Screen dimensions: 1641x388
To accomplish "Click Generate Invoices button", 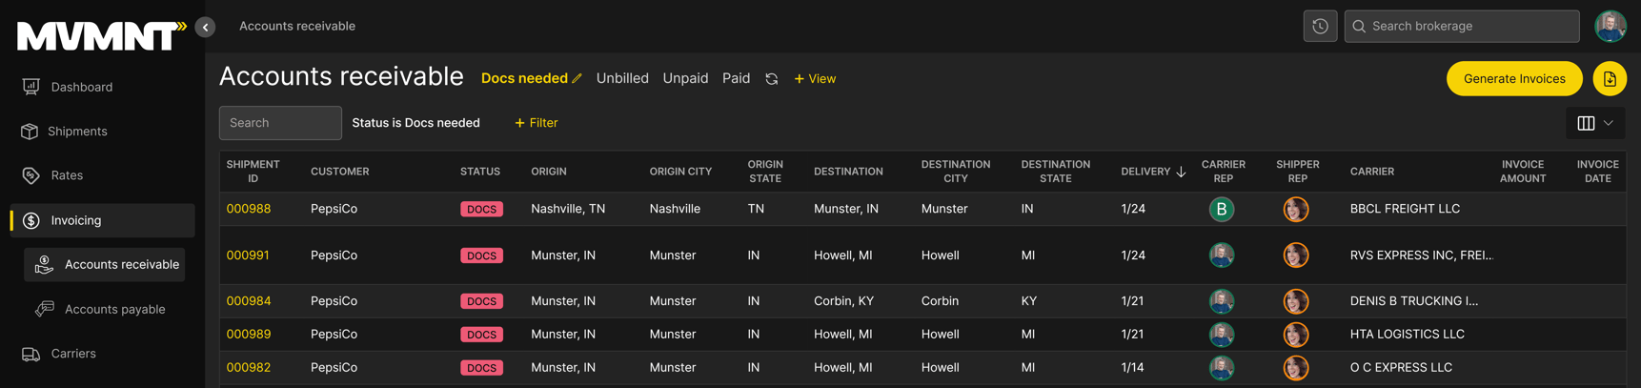I will [x=1514, y=79].
